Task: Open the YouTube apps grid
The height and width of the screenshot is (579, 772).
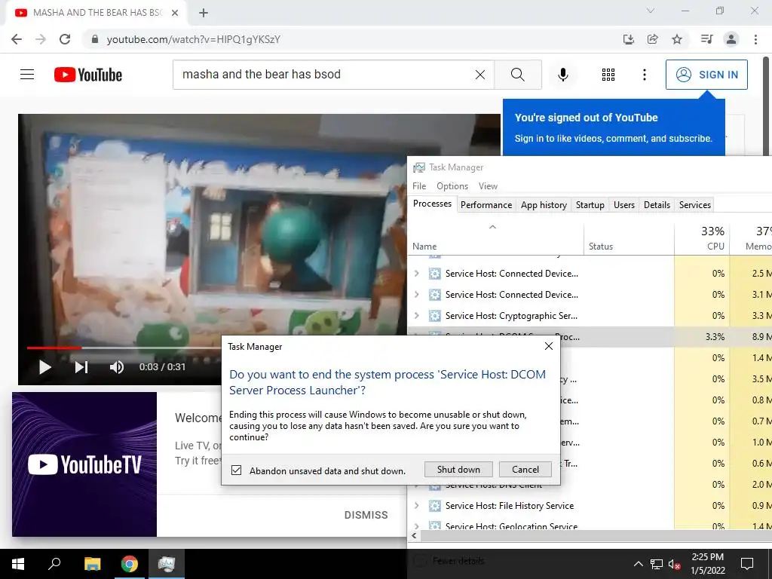Action: tap(608, 75)
